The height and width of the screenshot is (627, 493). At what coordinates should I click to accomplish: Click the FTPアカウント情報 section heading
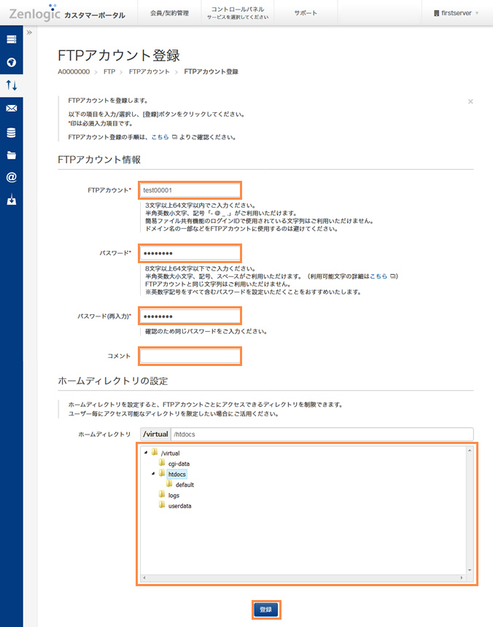tap(99, 160)
